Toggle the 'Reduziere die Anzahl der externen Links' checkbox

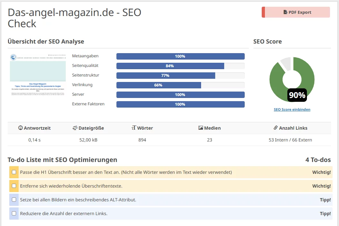tap(14, 214)
